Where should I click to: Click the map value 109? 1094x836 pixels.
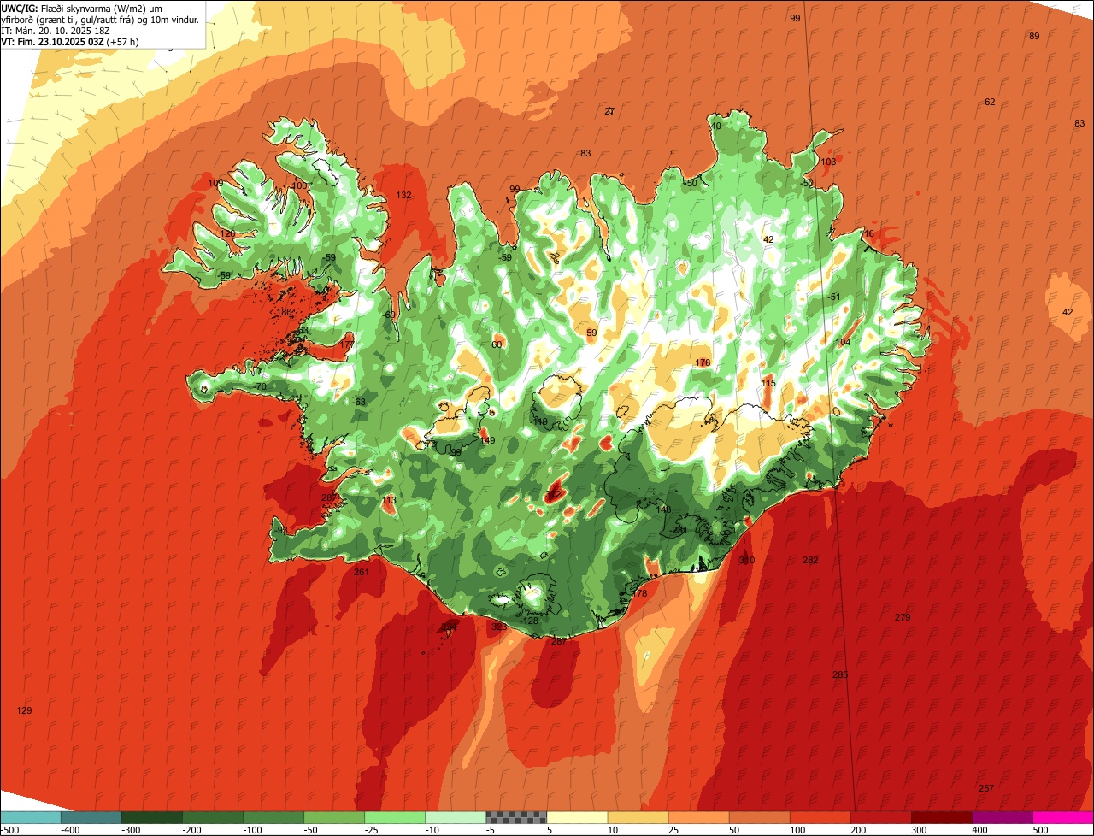point(215,183)
